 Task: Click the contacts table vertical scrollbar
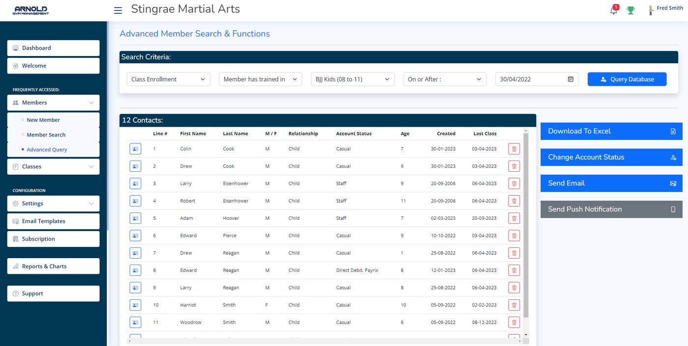tap(526, 226)
